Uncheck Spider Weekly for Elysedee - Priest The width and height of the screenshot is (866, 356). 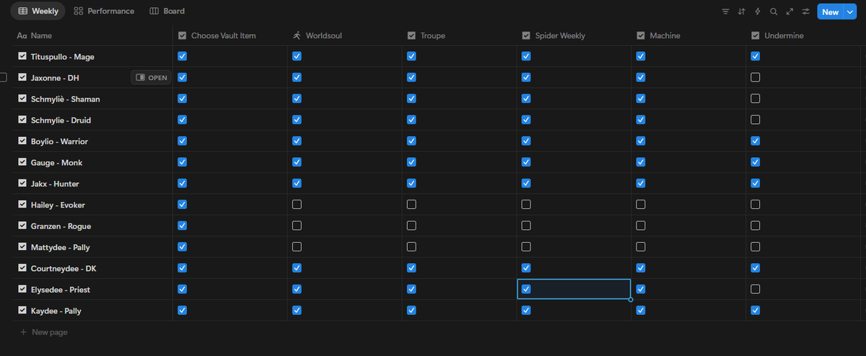pyautogui.click(x=526, y=289)
